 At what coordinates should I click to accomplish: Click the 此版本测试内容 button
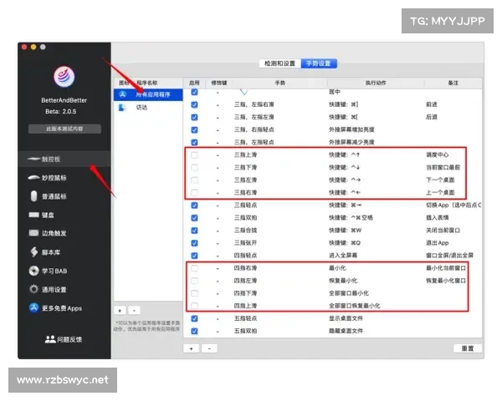point(64,129)
